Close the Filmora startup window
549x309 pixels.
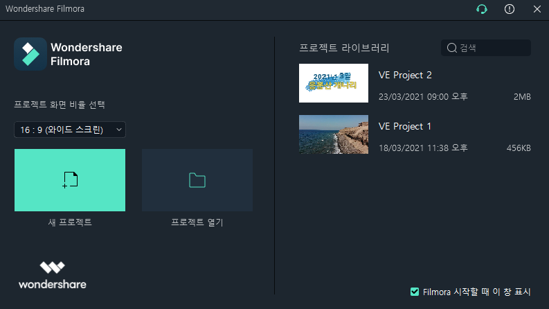point(537,9)
